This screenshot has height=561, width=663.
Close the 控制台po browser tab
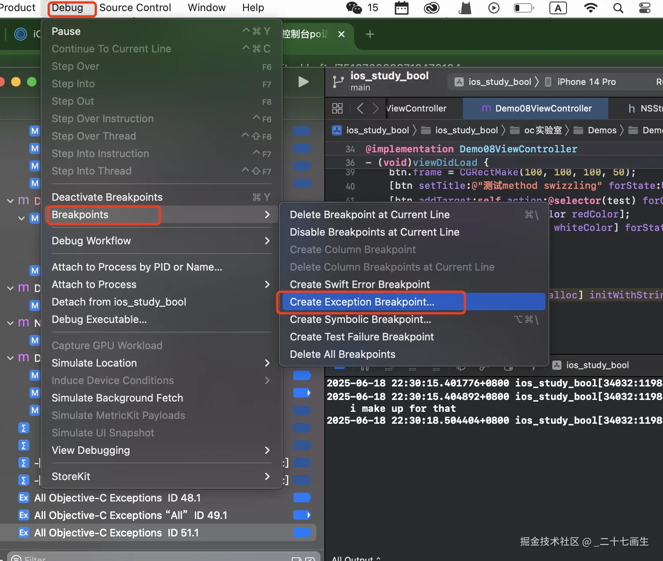[341, 34]
